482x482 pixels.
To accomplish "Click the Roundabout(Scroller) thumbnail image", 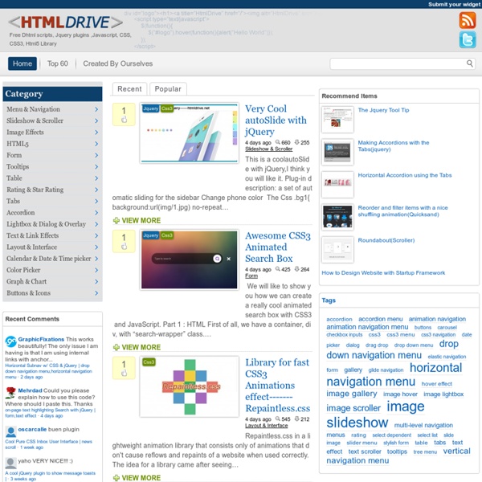I will (x=337, y=250).
